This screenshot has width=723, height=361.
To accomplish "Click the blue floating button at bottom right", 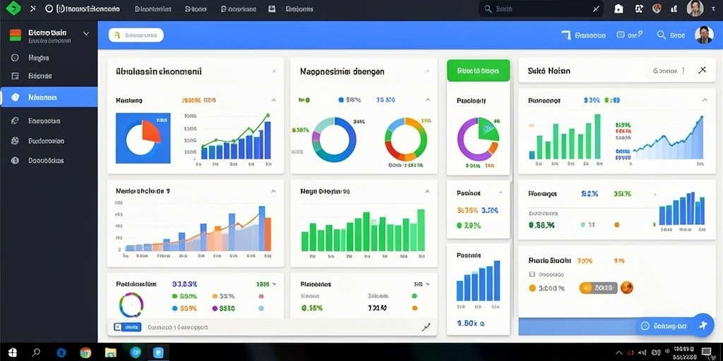I will [x=703, y=326].
